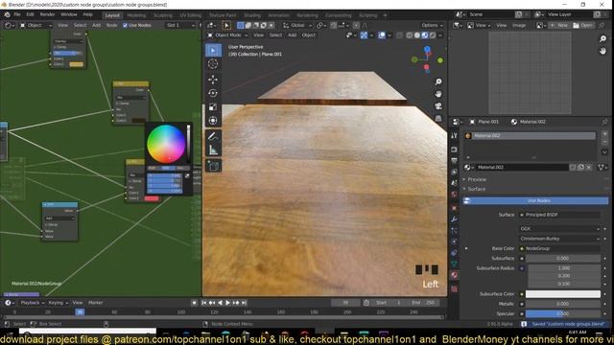Enable solid viewport shading

(x=417, y=35)
